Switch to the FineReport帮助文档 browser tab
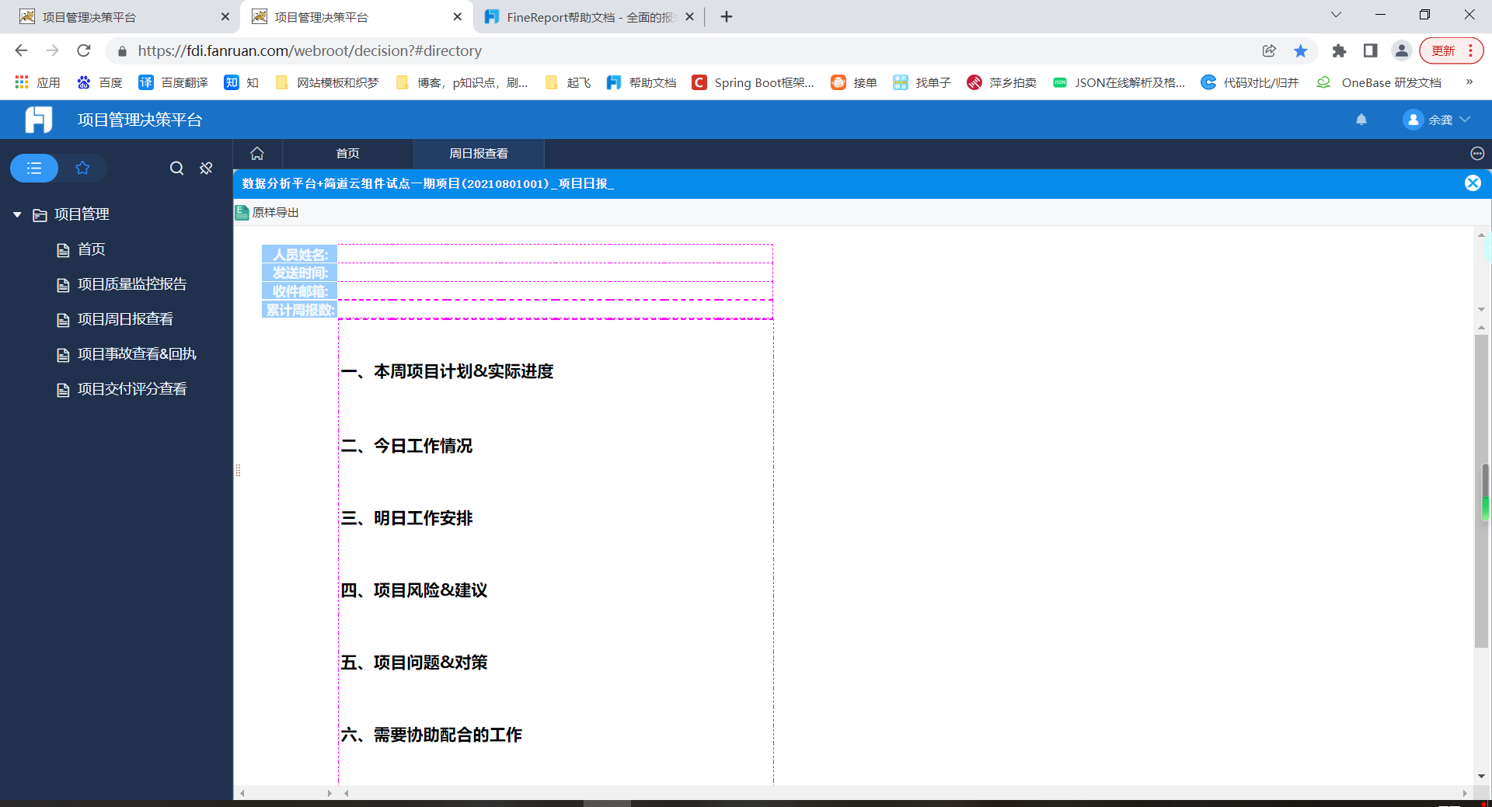The height and width of the screenshot is (807, 1492). (588, 17)
